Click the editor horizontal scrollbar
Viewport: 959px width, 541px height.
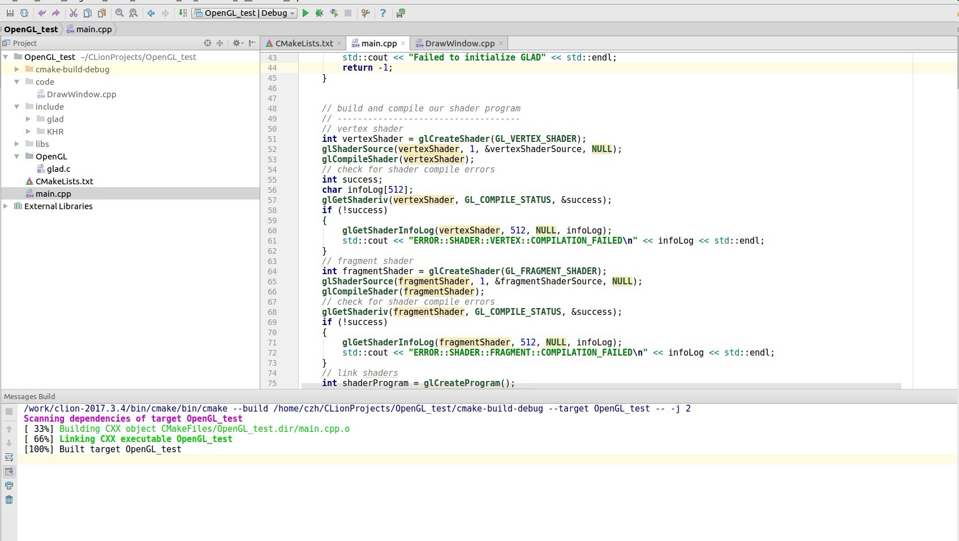tap(601, 386)
